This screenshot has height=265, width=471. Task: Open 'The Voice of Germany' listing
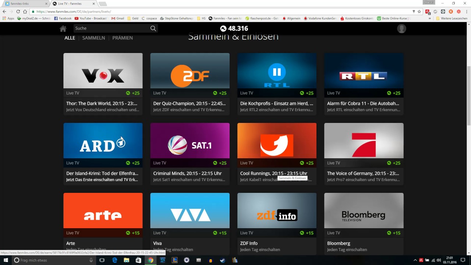pos(363,173)
